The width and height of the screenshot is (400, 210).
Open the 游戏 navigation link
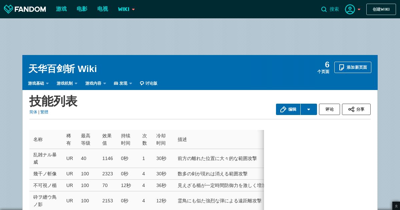coord(61,9)
